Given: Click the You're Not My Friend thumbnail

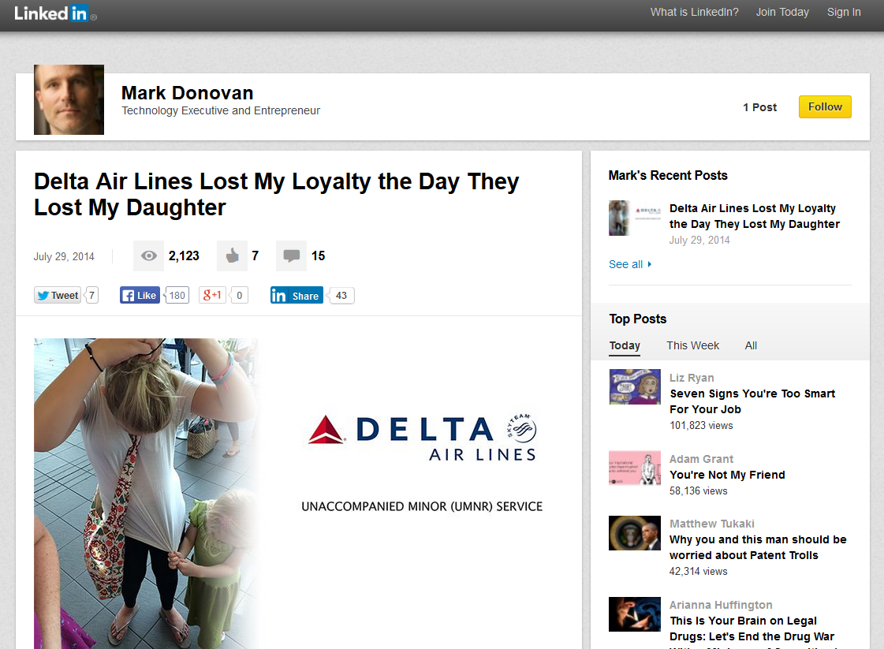Looking at the screenshot, I should point(635,468).
